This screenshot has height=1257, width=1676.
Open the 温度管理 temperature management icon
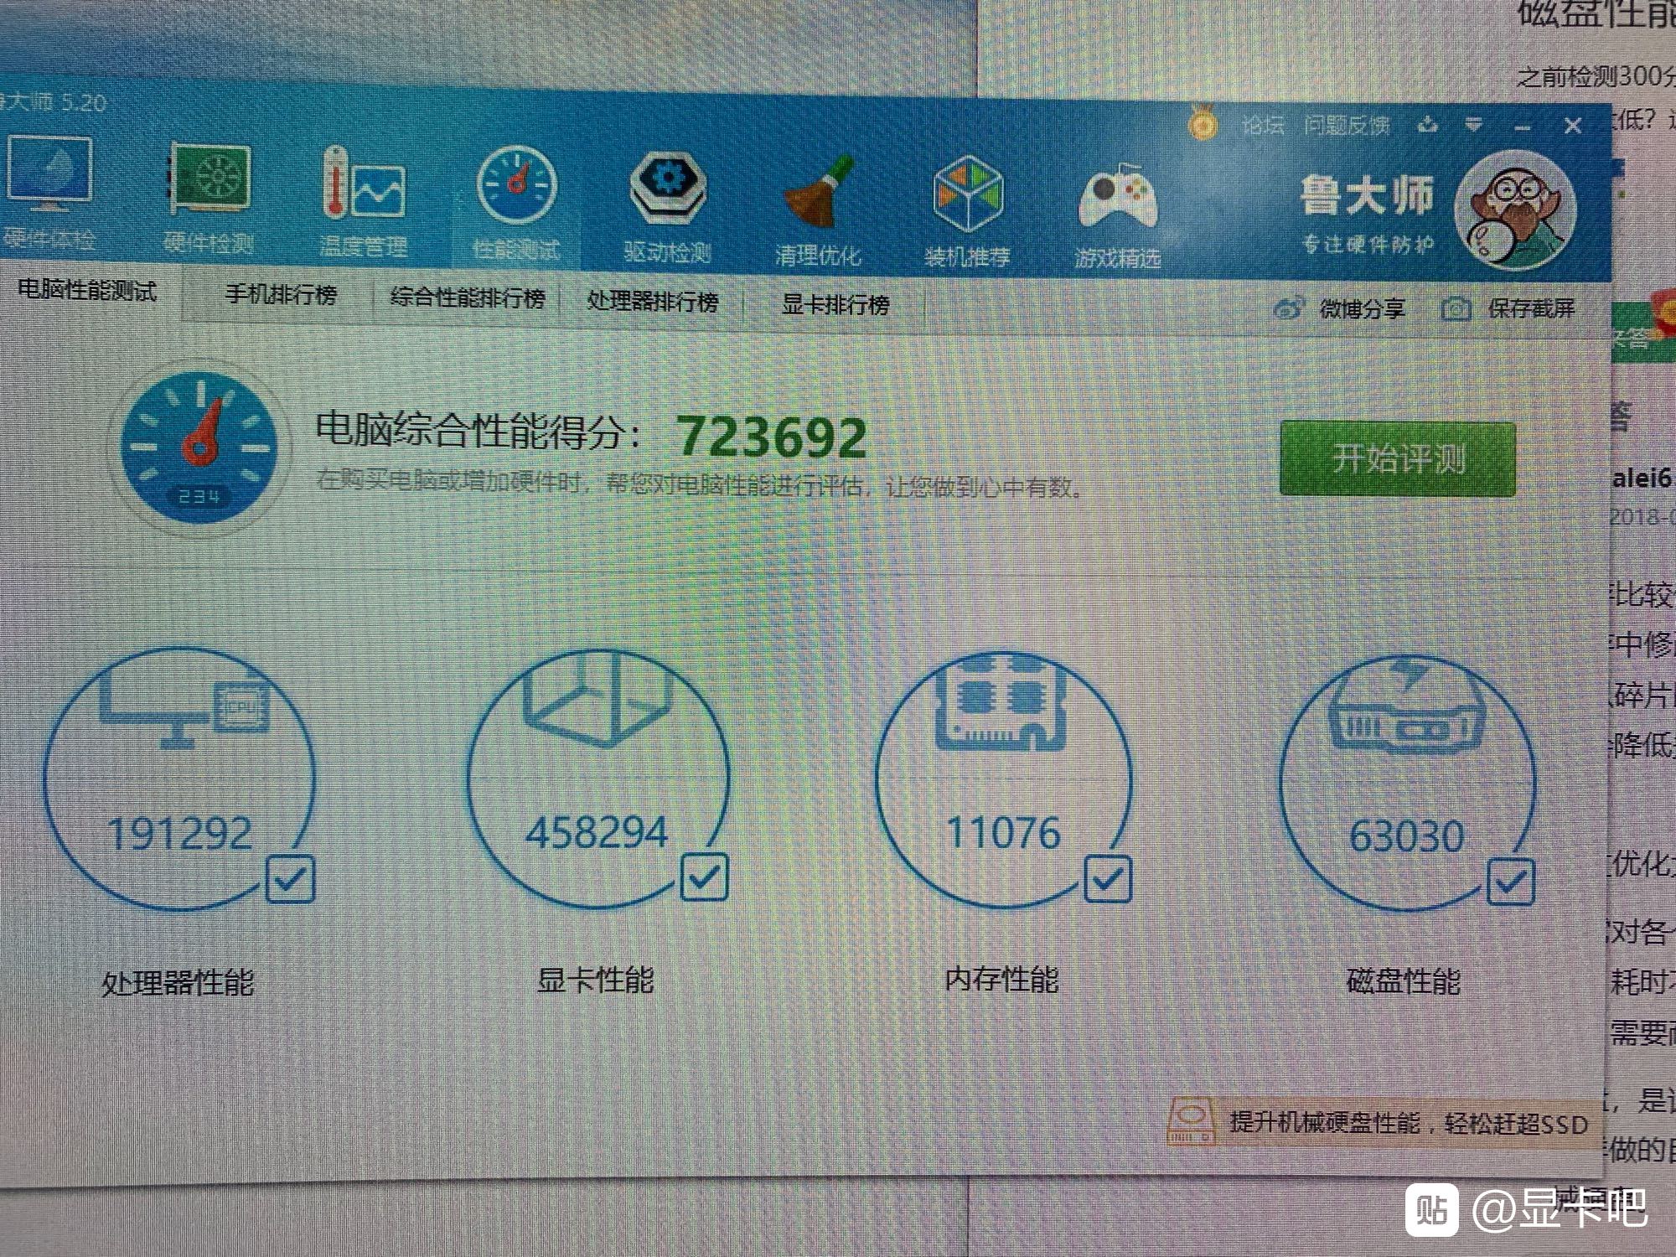(x=363, y=184)
